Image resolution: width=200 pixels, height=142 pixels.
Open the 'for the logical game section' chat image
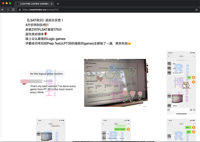(x=49, y=83)
